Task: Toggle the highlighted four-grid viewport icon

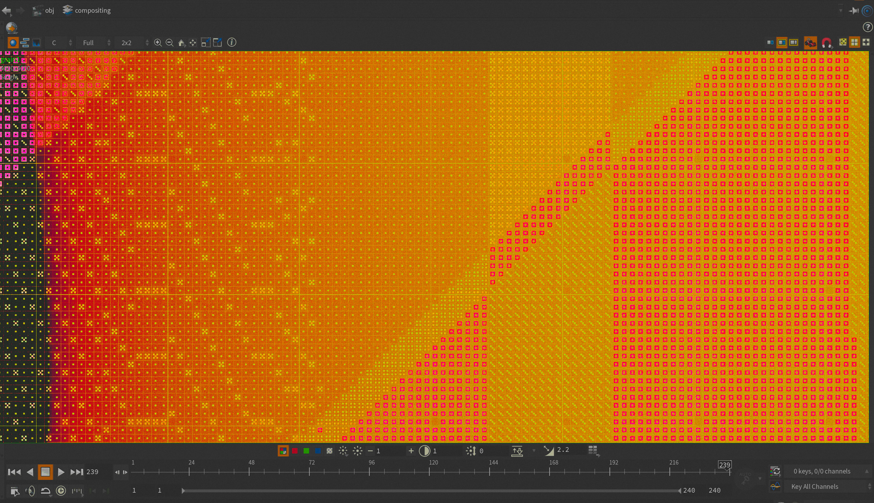Action: pos(854,42)
